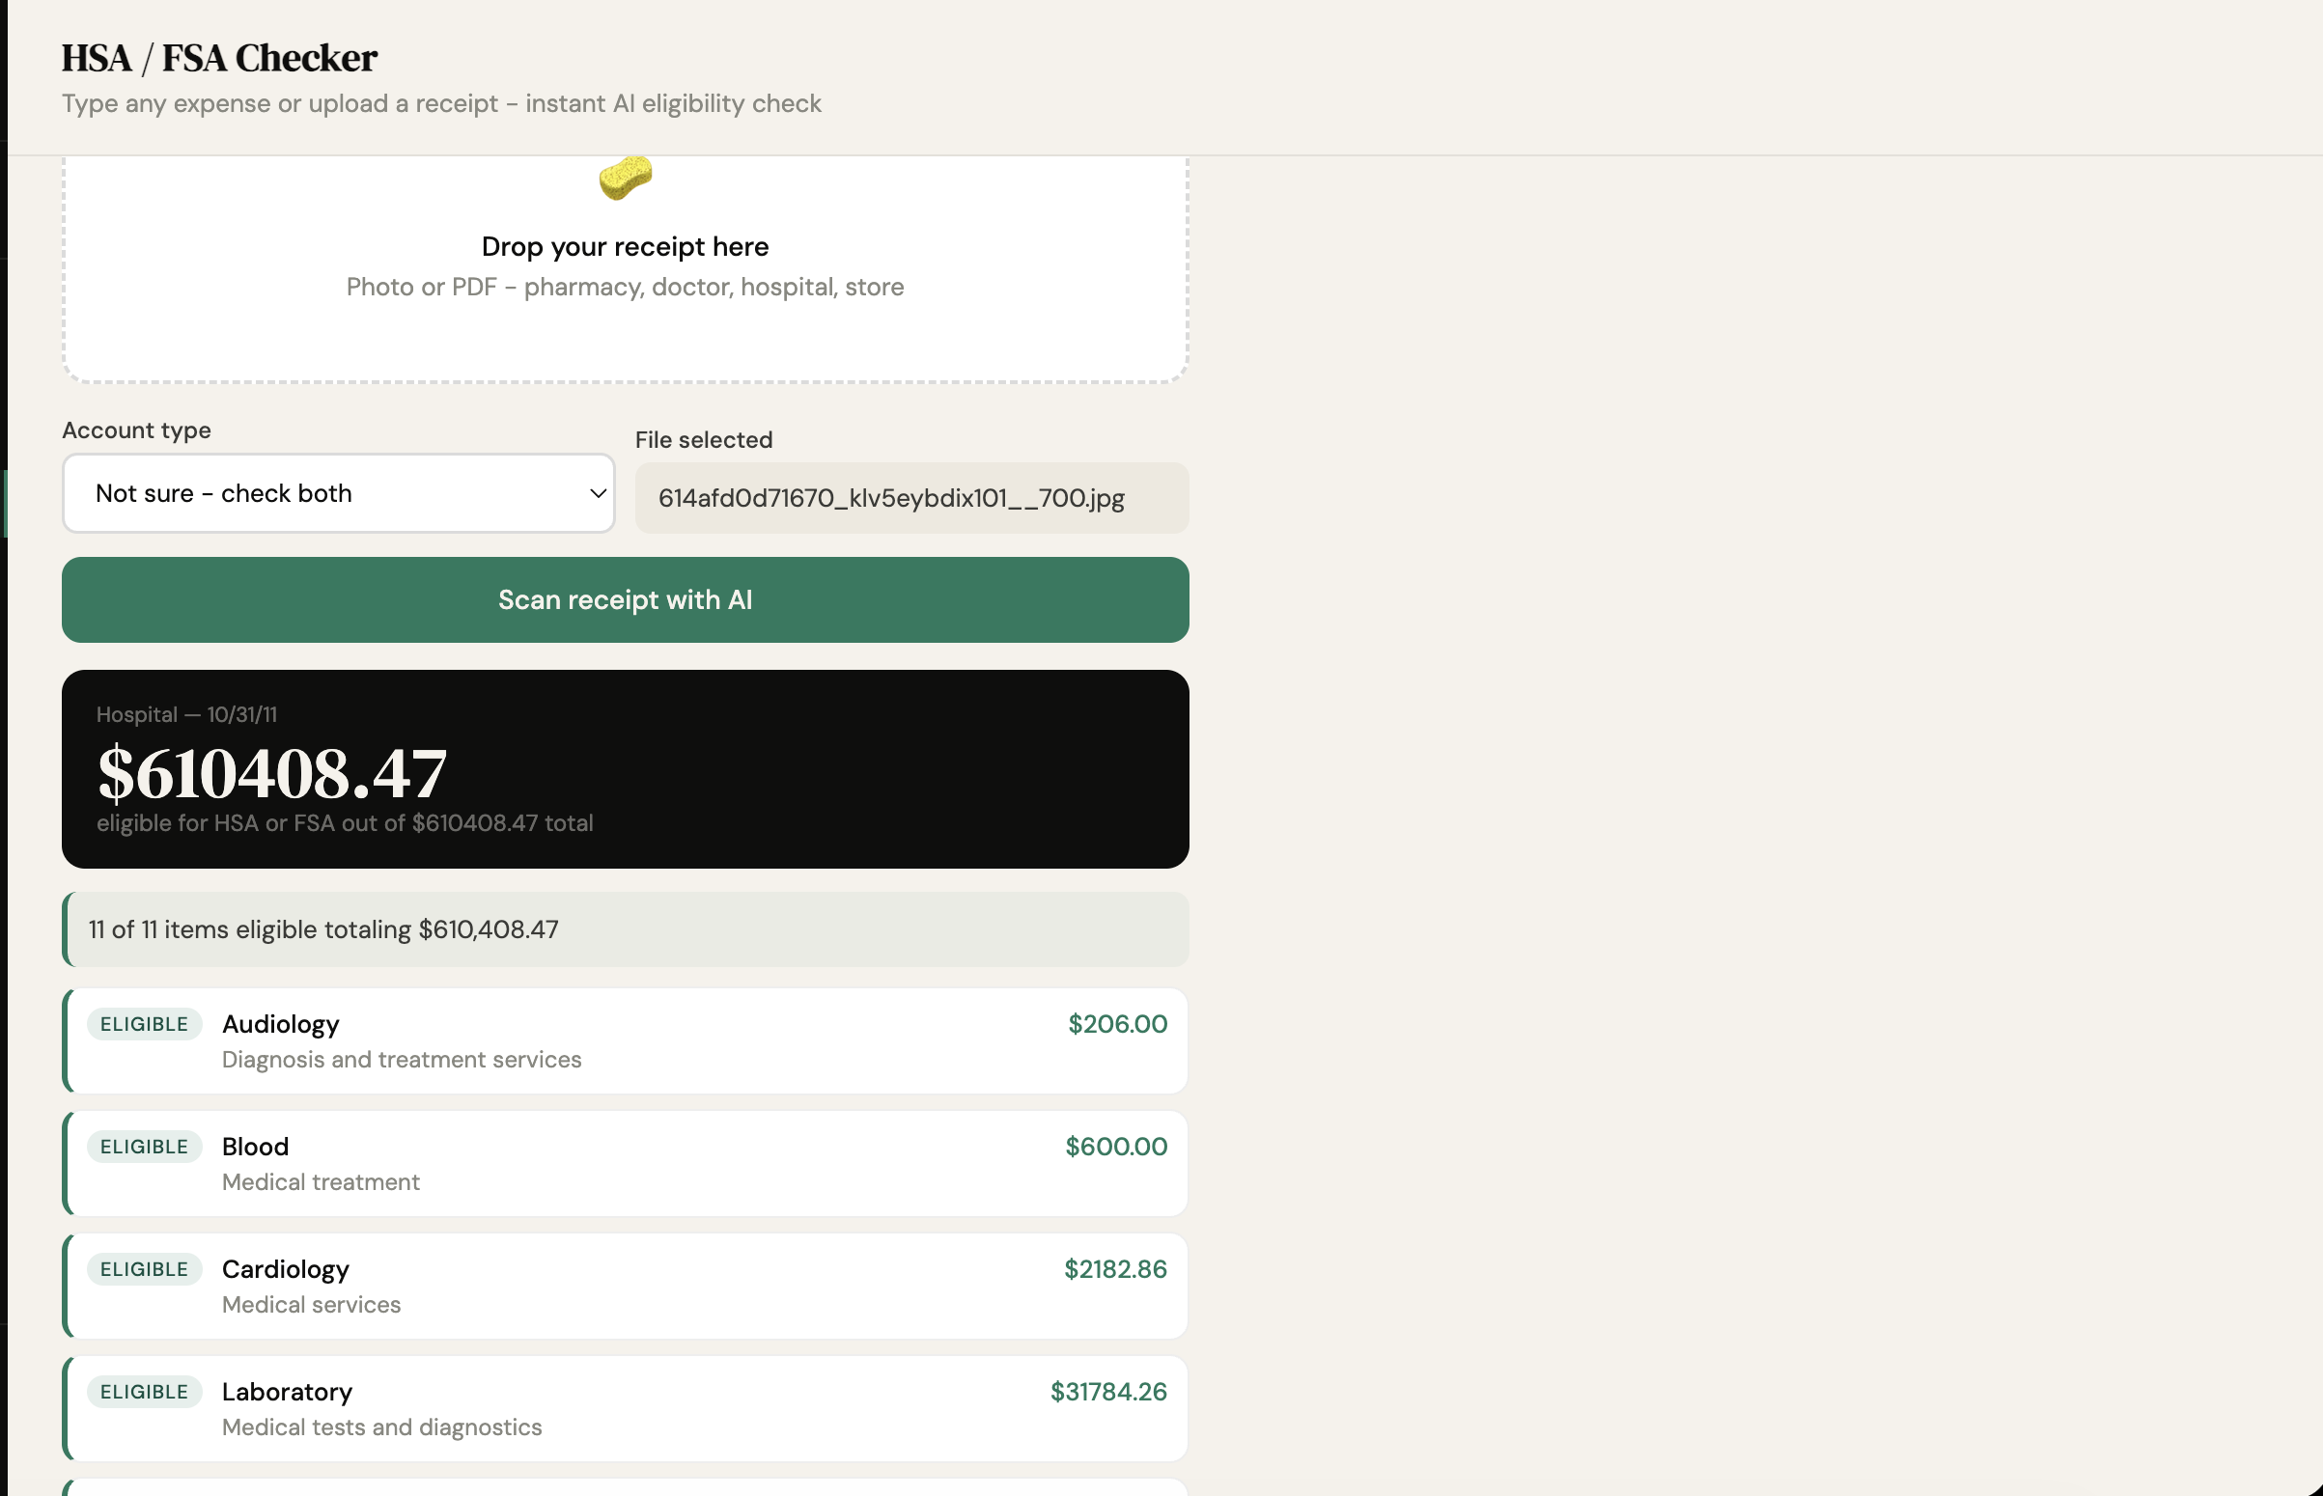Image resolution: width=2323 pixels, height=1496 pixels.
Task: Expand the 'Not sure - check both' selector
Action: (337, 493)
